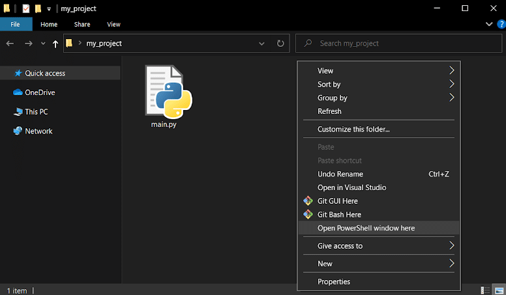506x295 pixels.
Task: Open the help question mark icon
Action: coord(502,24)
